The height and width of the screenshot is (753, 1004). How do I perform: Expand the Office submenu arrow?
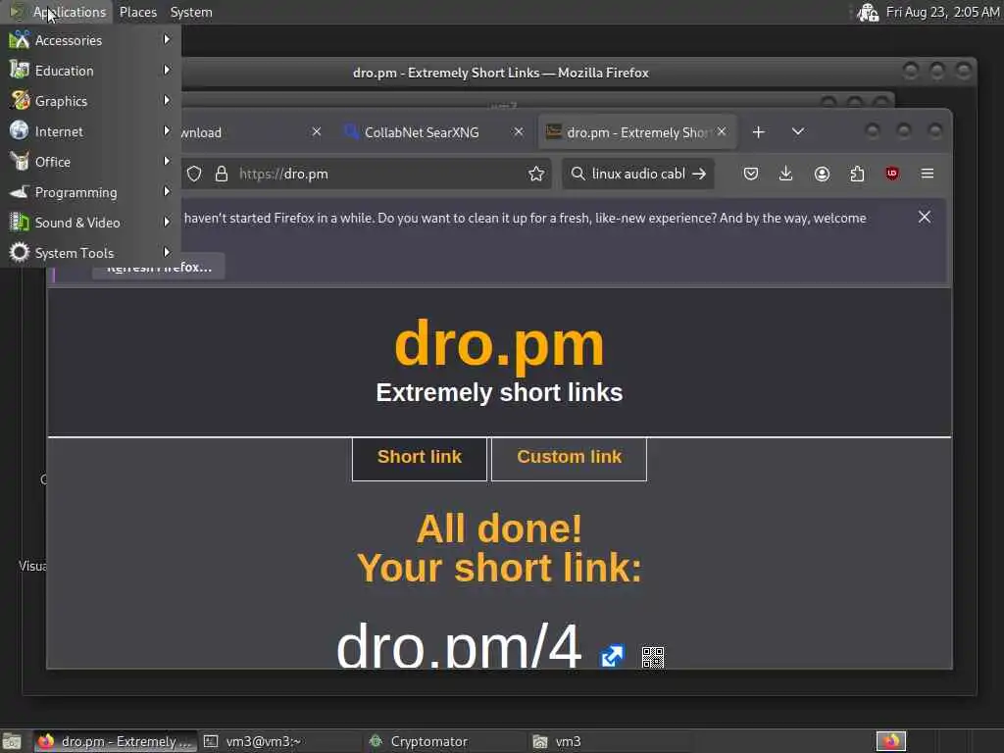tap(167, 162)
